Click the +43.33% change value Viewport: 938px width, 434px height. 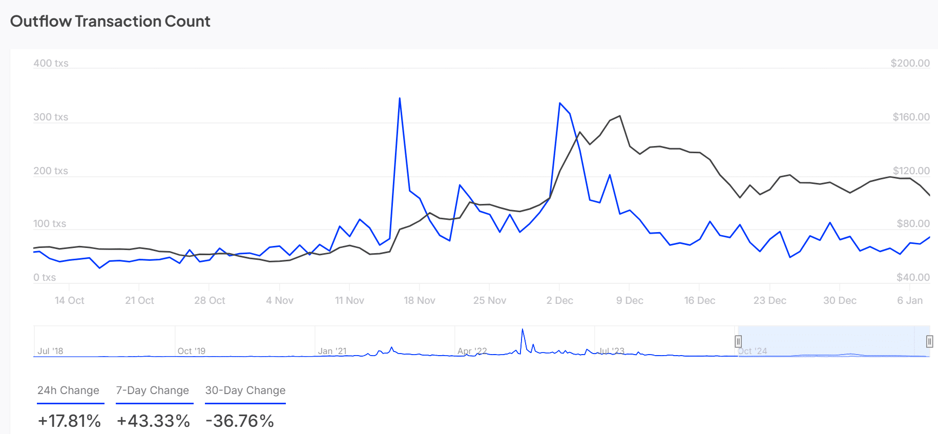point(153,421)
